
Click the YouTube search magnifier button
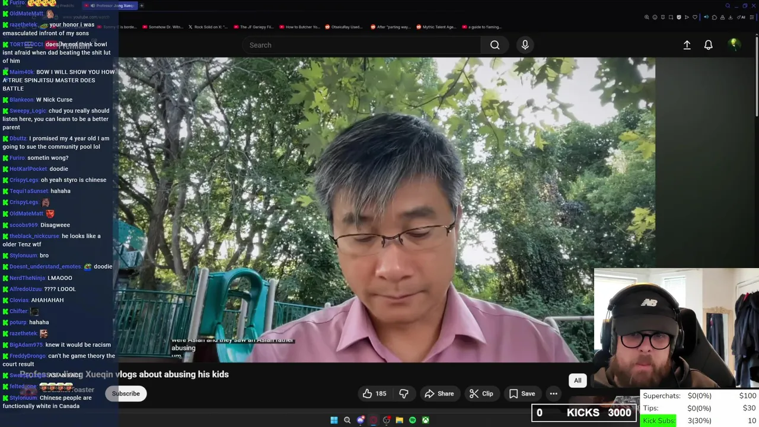[495, 45]
